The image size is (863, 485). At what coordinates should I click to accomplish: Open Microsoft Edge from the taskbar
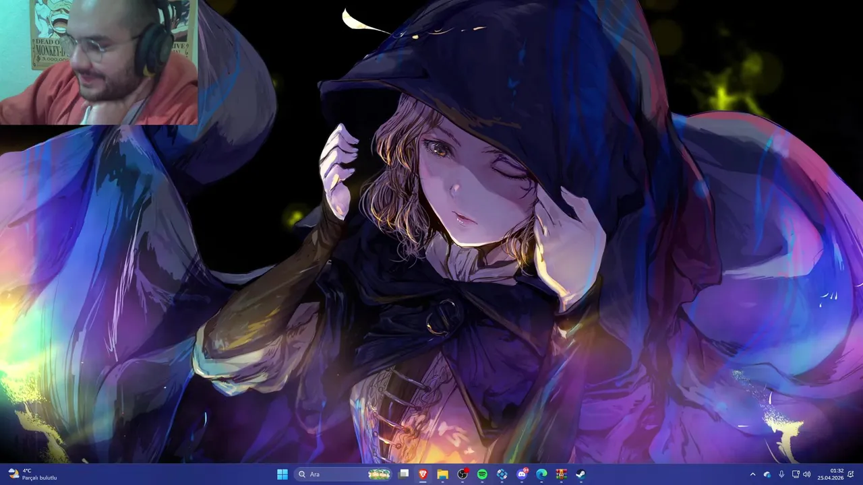[x=541, y=474]
